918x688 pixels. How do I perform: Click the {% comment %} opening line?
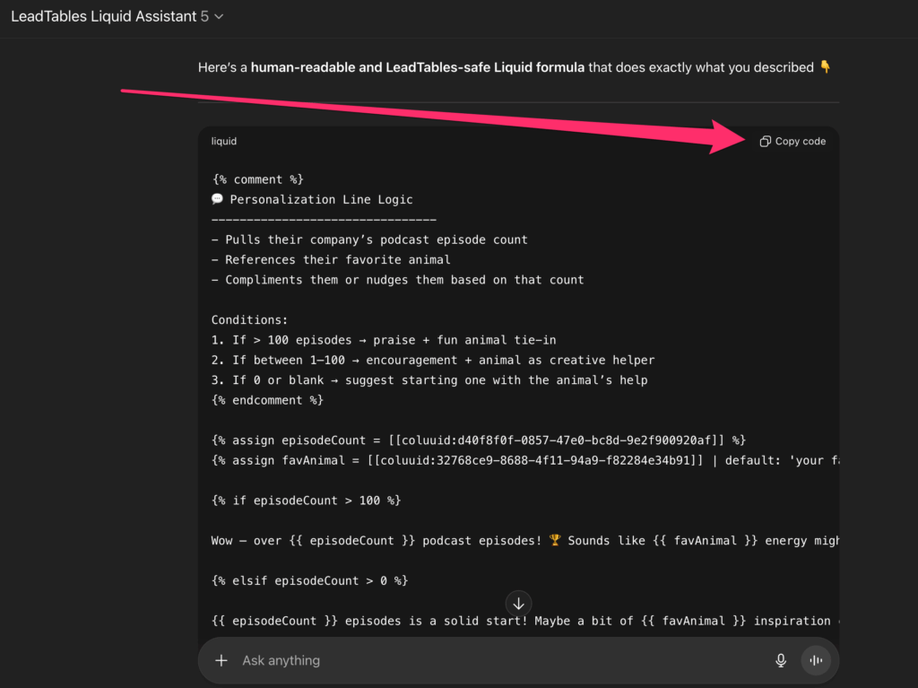(x=257, y=179)
